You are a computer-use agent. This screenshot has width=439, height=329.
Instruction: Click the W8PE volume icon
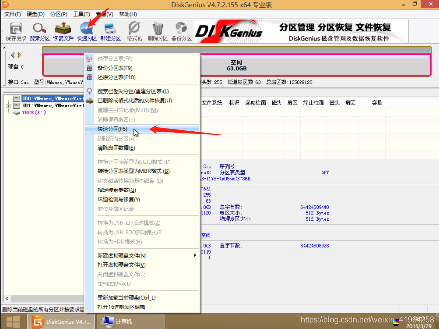(17, 113)
